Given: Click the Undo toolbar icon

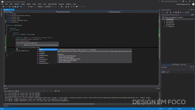Looking at the screenshot, I should click(21, 7).
